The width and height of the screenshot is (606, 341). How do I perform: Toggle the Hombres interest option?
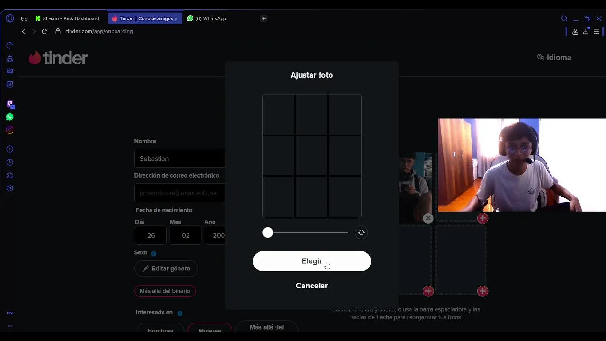click(160, 328)
